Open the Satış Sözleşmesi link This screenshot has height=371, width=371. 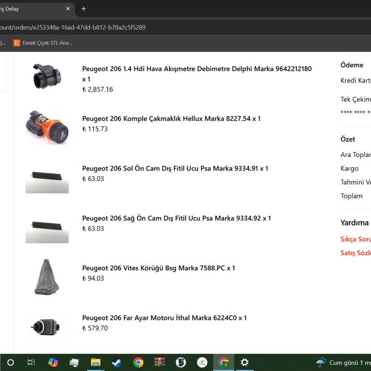coord(356,253)
